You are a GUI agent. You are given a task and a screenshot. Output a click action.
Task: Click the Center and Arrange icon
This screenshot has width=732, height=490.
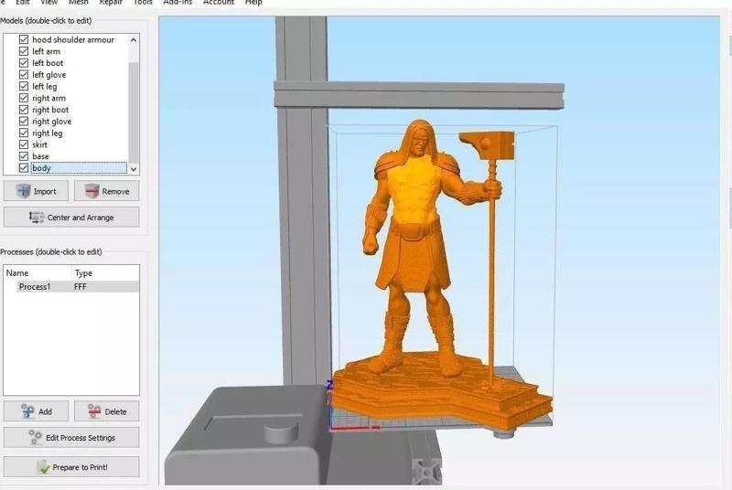pos(37,218)
